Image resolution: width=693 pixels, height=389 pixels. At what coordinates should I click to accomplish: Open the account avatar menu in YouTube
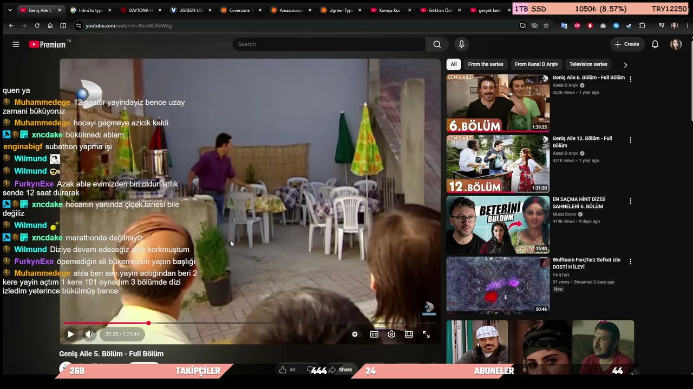click(x=676, y=44)
